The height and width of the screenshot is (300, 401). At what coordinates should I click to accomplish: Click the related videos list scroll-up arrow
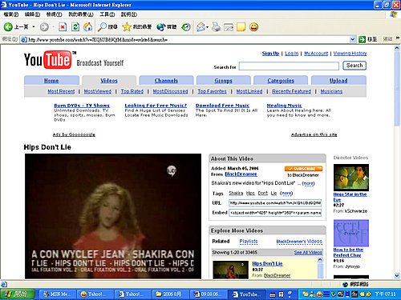click(x=320, y=260)
